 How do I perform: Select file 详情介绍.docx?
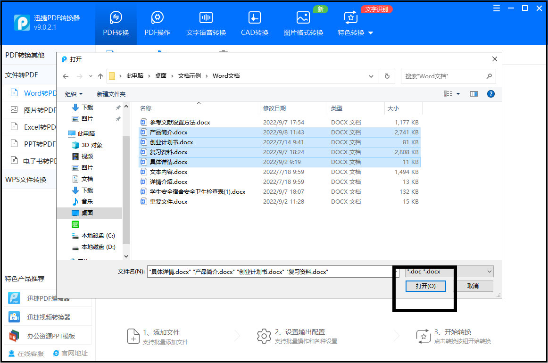click(280, 181)
